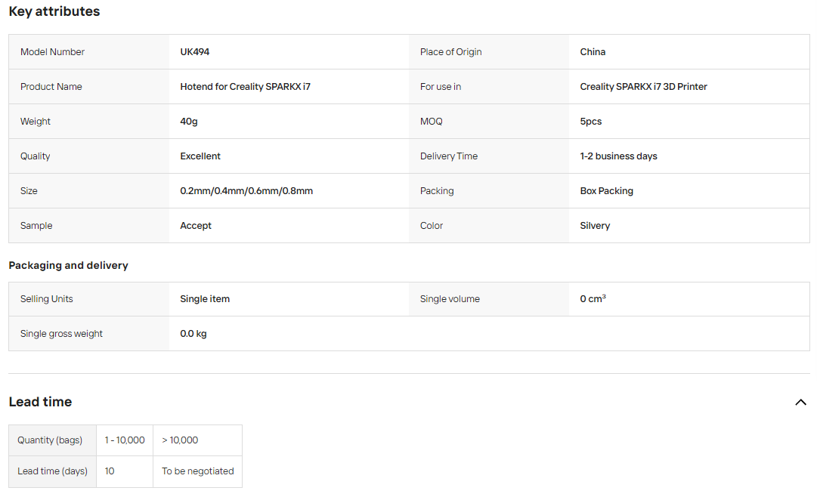Click the 'Selling Units' label
This screenshot has height=497, width=817.
[x=46, y=299]
